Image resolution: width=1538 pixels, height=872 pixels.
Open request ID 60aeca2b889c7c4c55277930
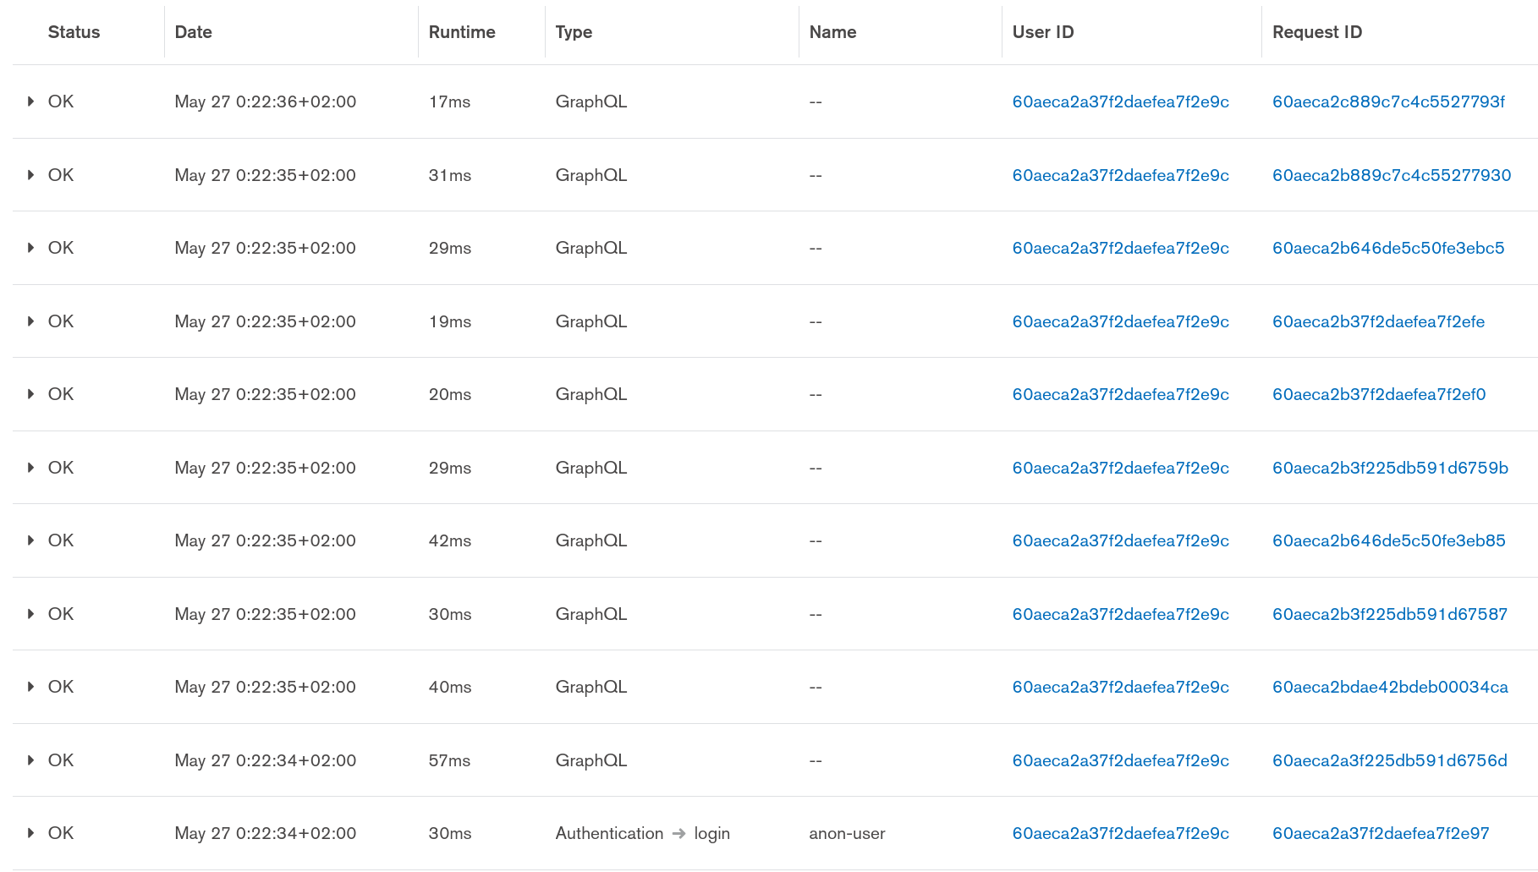(1392, 175)
